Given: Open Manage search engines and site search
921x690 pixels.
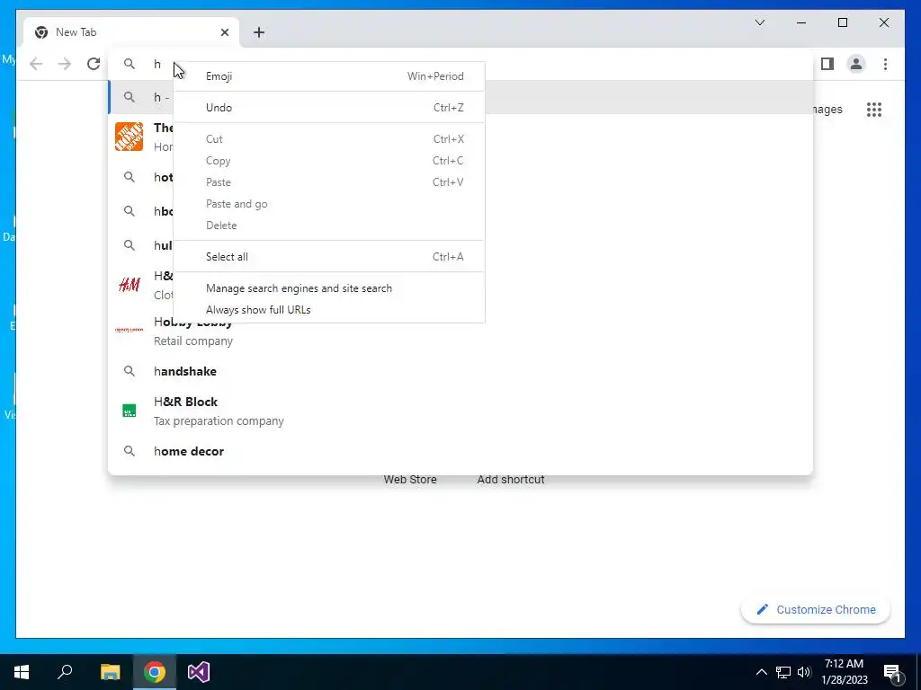Looking at the screenshot, I should (x=329, y=288).
